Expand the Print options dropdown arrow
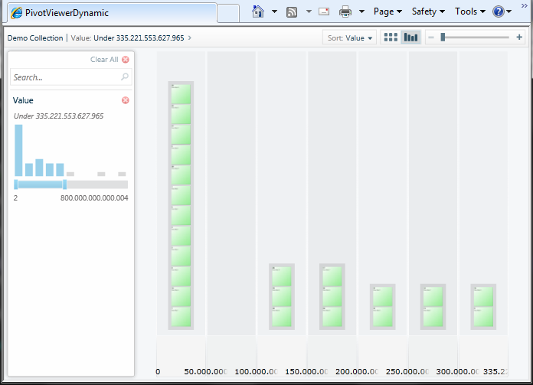This screenshot has height=385, width=533. coord(361,11)
